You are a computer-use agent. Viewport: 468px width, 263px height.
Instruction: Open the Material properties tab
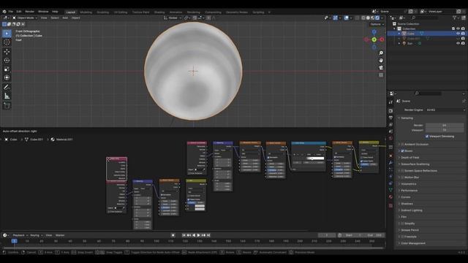click(x=390, y=197)
